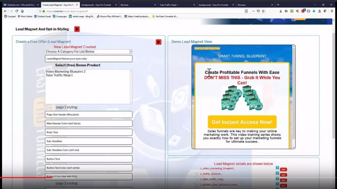Select Video Marketing Blueprint 2 bonus product
Screen dimensions: 337x189
(x=66, y=72)
